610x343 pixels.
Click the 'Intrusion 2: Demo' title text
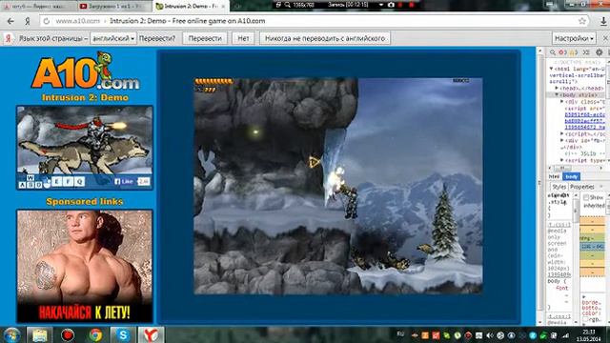tap(85, 97)
